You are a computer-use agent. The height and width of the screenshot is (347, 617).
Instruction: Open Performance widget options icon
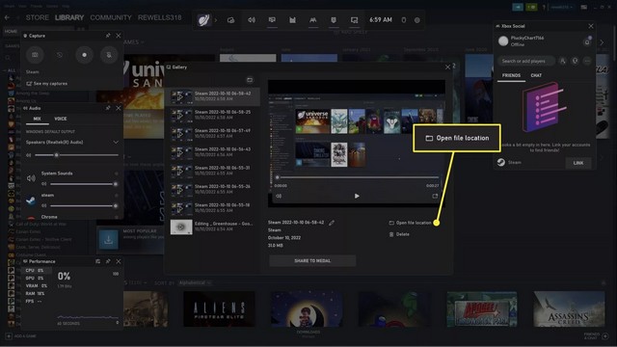click(97, 261)
